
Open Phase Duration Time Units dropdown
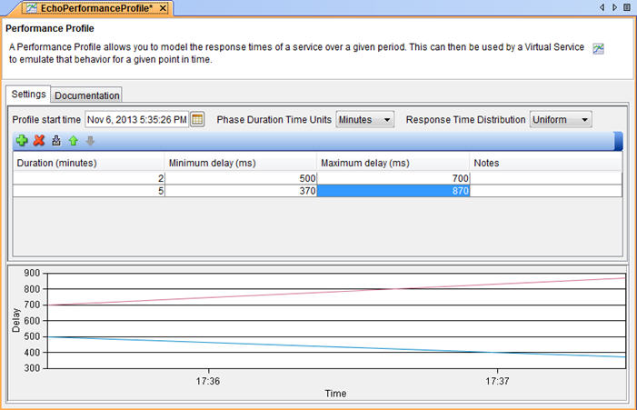tap(364, 119)
